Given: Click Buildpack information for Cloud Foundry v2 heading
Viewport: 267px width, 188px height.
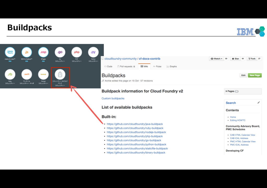Looking at the screenshot, I should coord(142,91).
